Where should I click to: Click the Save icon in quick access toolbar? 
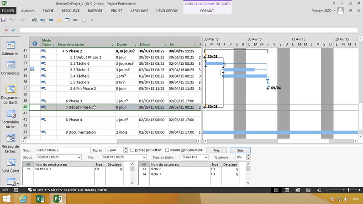coord(4,20)
